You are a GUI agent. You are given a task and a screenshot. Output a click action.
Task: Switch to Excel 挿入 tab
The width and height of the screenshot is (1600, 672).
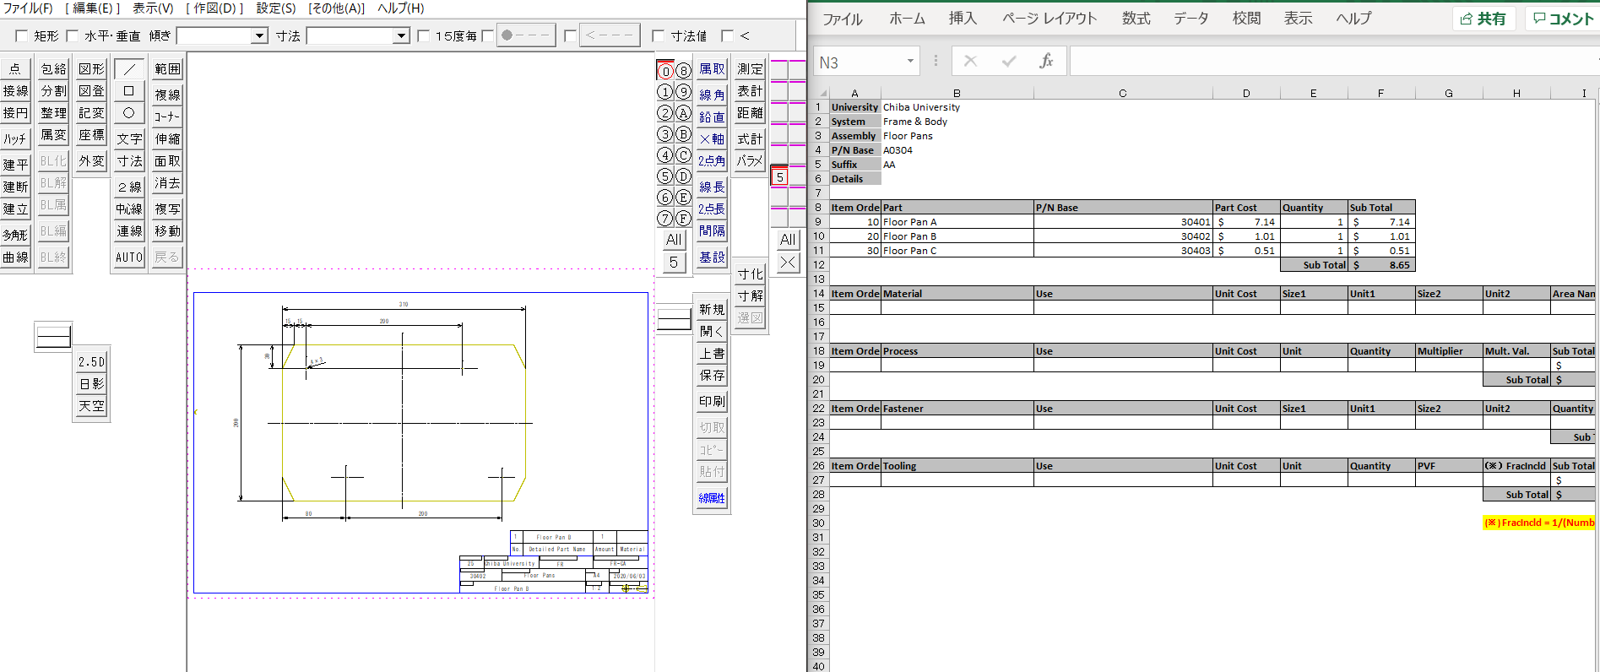(x=963, y=18)
